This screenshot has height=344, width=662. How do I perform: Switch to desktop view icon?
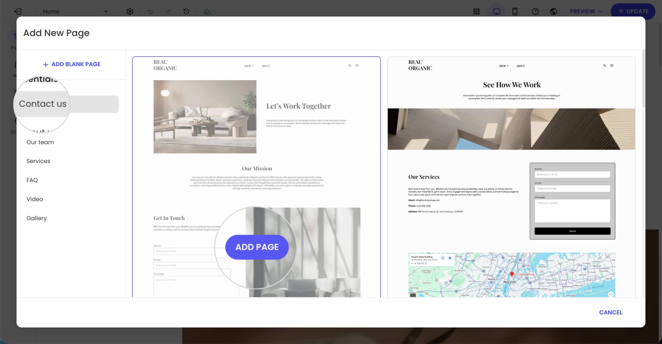(497, 11)
